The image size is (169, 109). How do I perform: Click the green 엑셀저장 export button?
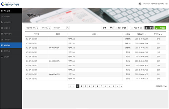160,28
